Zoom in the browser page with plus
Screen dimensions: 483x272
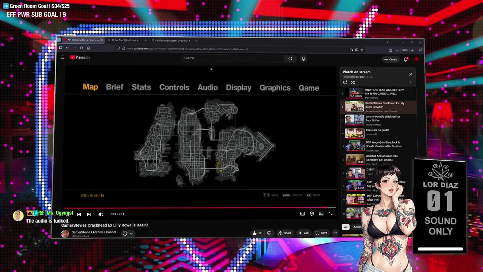[412, 50]
